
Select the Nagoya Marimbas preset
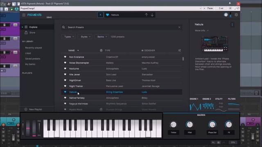coord(122,104)
